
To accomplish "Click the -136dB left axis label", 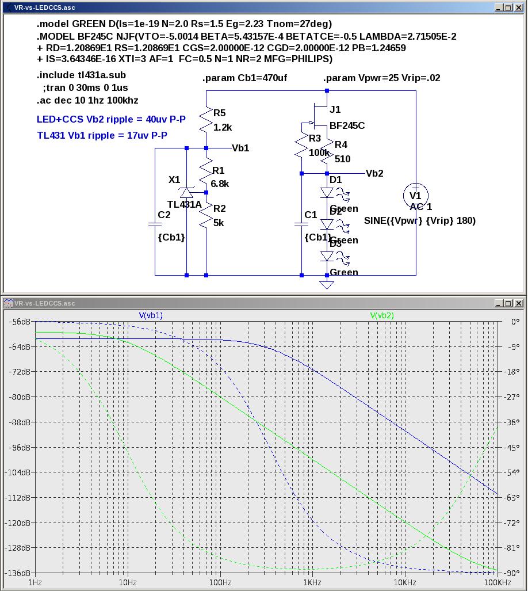I will click(17, 573).
